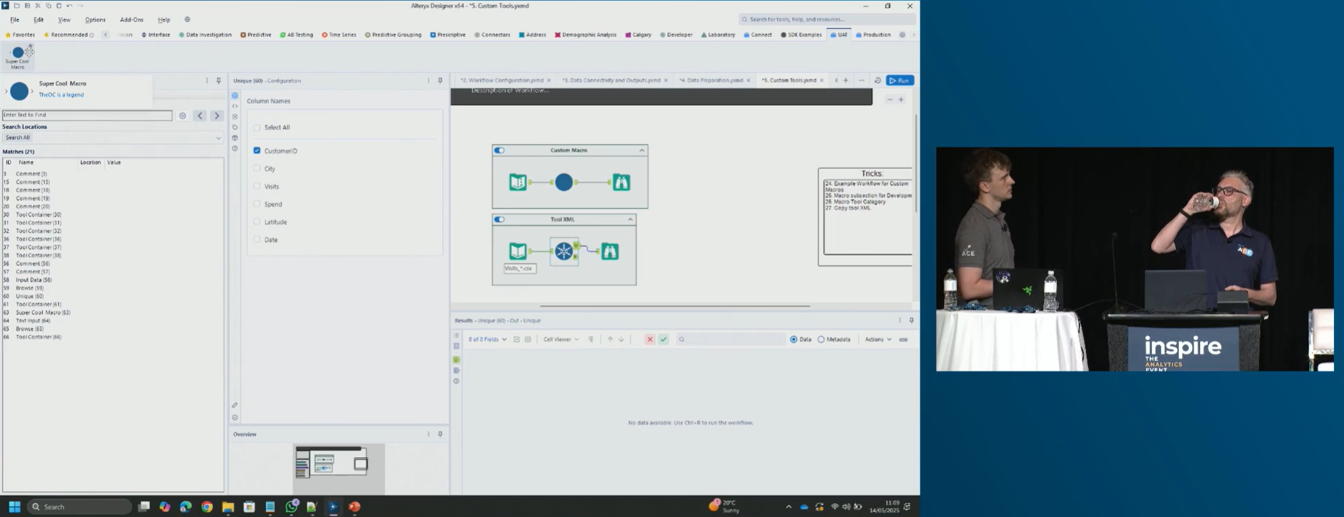Open the 0 of 0 Fields dropdown
The width and height of the screenshot is (1344, 517).
point(487,340)
